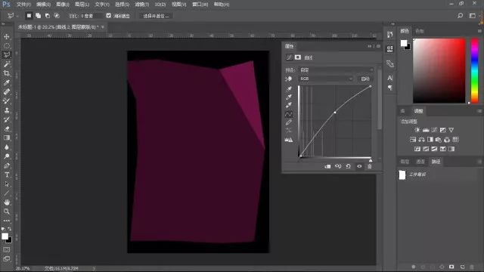Select the Magic Wand tool
This screenshot has width=484, height=272.
point(7,64)
